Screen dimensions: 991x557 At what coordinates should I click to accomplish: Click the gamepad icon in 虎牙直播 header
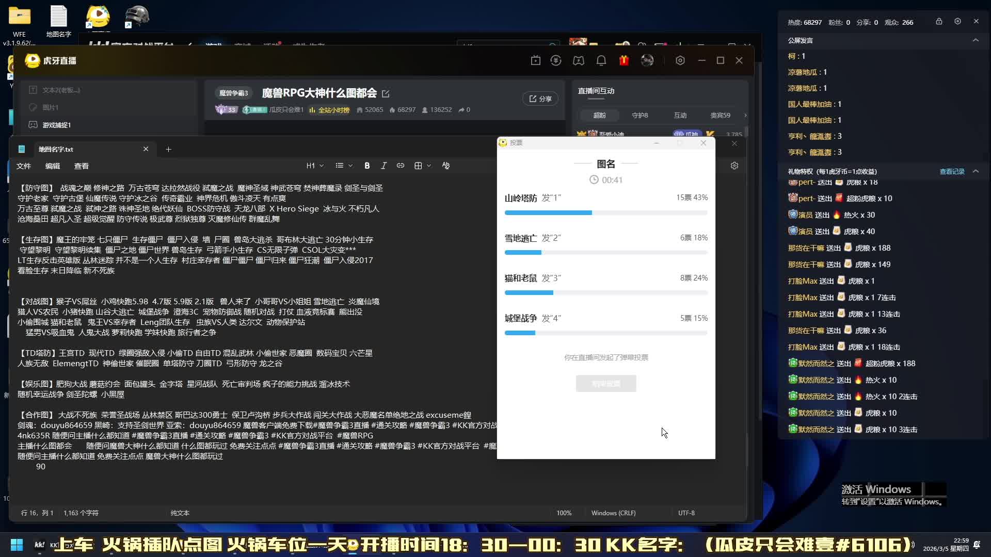(579, 61)
